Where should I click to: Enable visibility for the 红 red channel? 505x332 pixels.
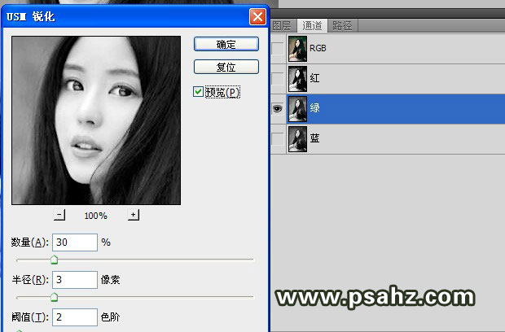279,79
